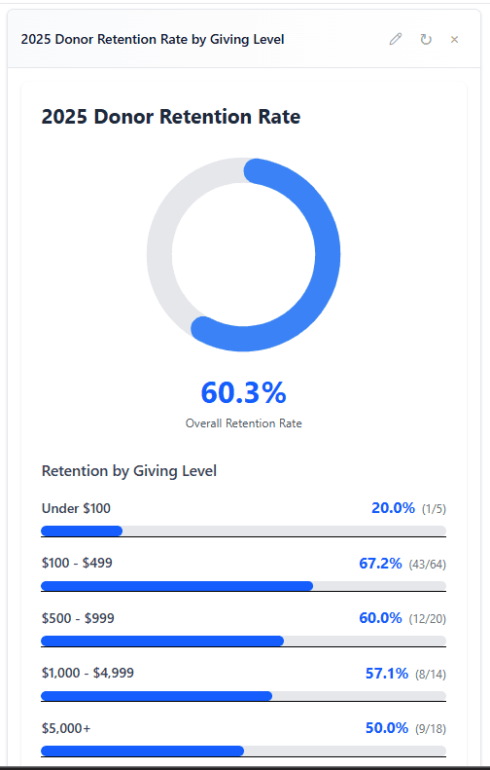Click the $5,000+ progress bar
Image resolution: width=490 pixels, height=770 pixels.
243,751
